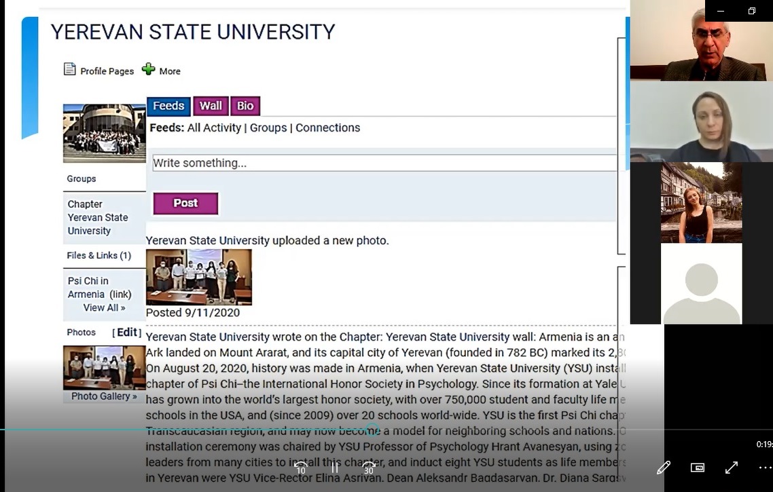
Task: Expand View All files and links
Action: [x=104, y=307]
